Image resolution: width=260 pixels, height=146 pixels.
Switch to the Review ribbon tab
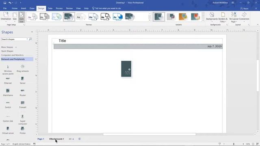click(69, 8)
